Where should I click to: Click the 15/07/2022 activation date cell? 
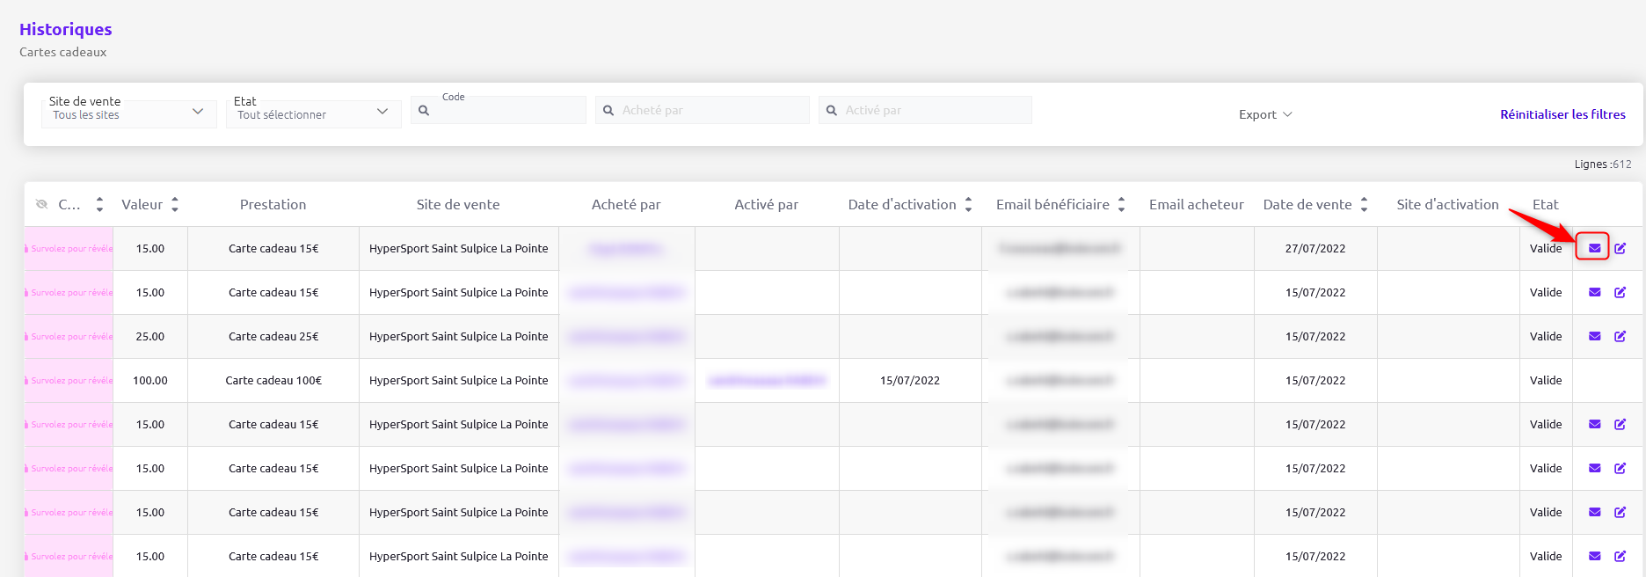click(910, 380)
